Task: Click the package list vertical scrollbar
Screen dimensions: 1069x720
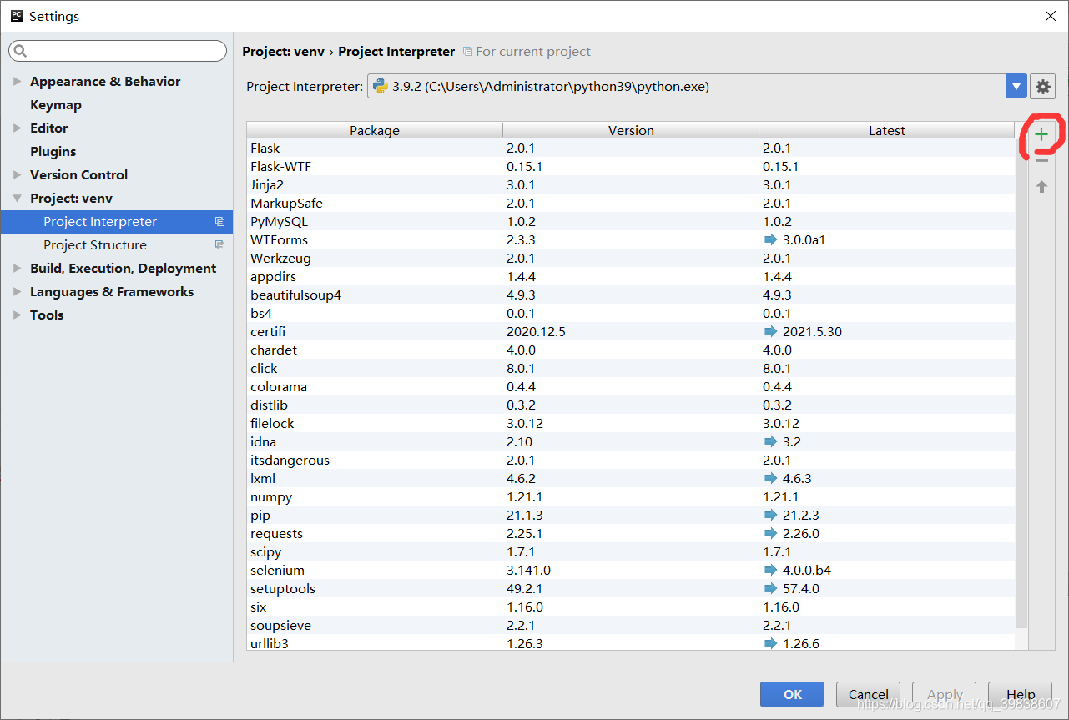Action: (1021, 384)
